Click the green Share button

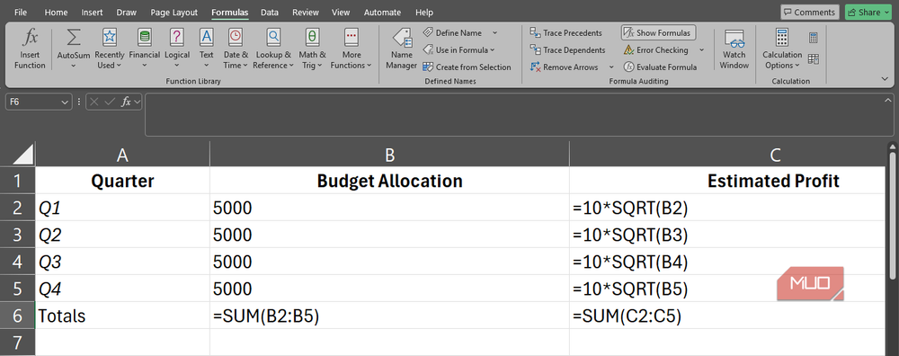pos(868,12)
